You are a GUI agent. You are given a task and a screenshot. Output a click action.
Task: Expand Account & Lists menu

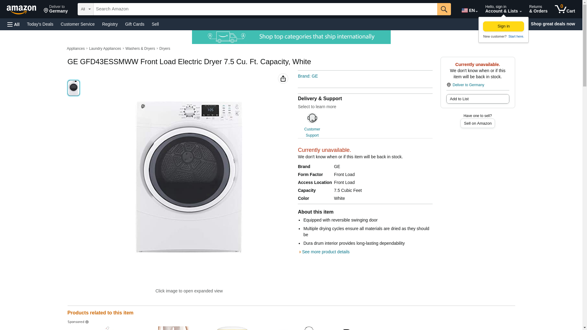pyautogui.click(x=503, y=9)
